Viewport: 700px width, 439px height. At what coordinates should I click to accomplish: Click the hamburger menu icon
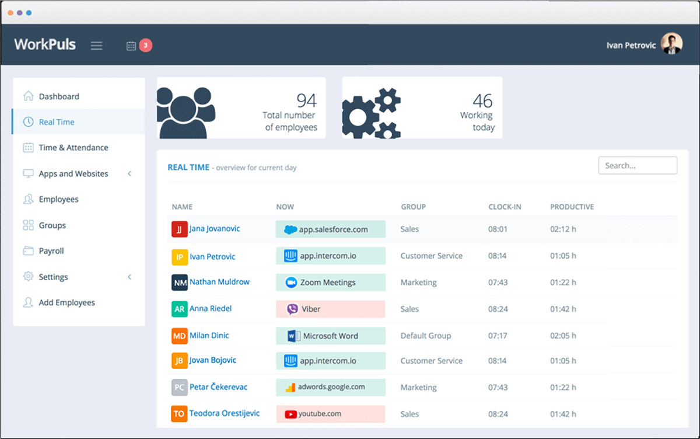tap(96, 45)
